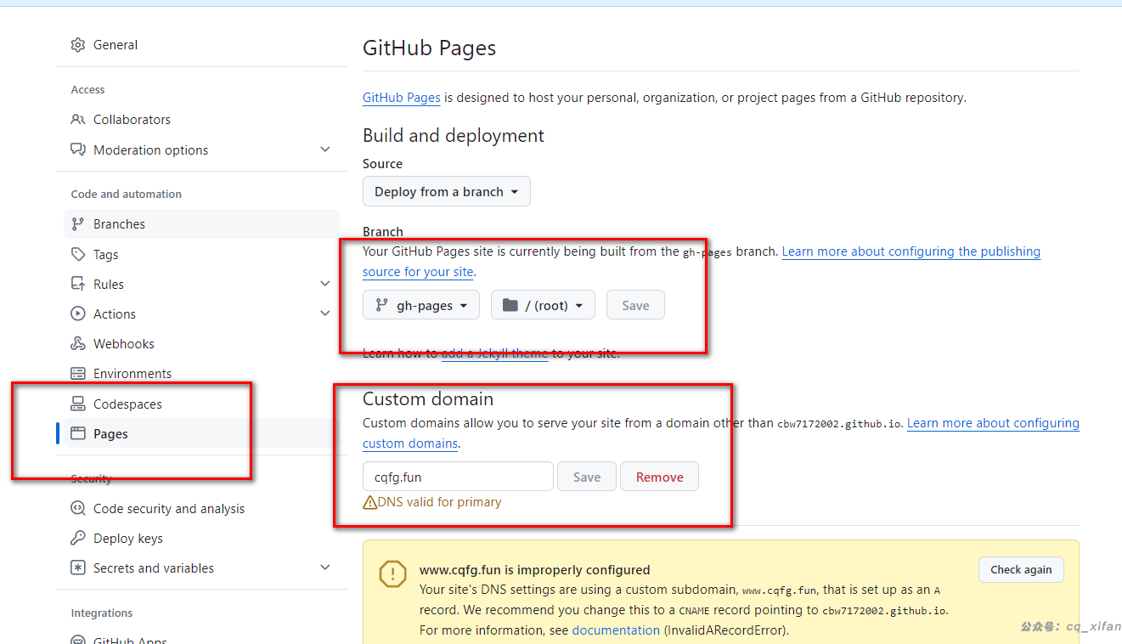Image resolution: width=1122 pixels, height=644 pixels.
Task: Open the Deploy from a branch dropdown
Action: coord(446,192)
